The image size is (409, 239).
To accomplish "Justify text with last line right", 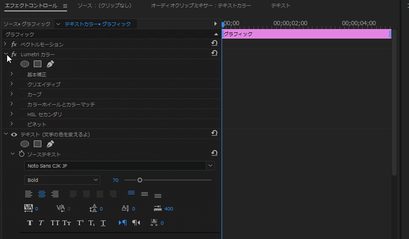I will pos(100,194).
